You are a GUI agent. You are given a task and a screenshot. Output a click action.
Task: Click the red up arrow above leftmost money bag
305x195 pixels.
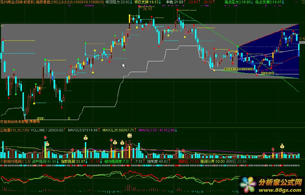click(45, 138)
